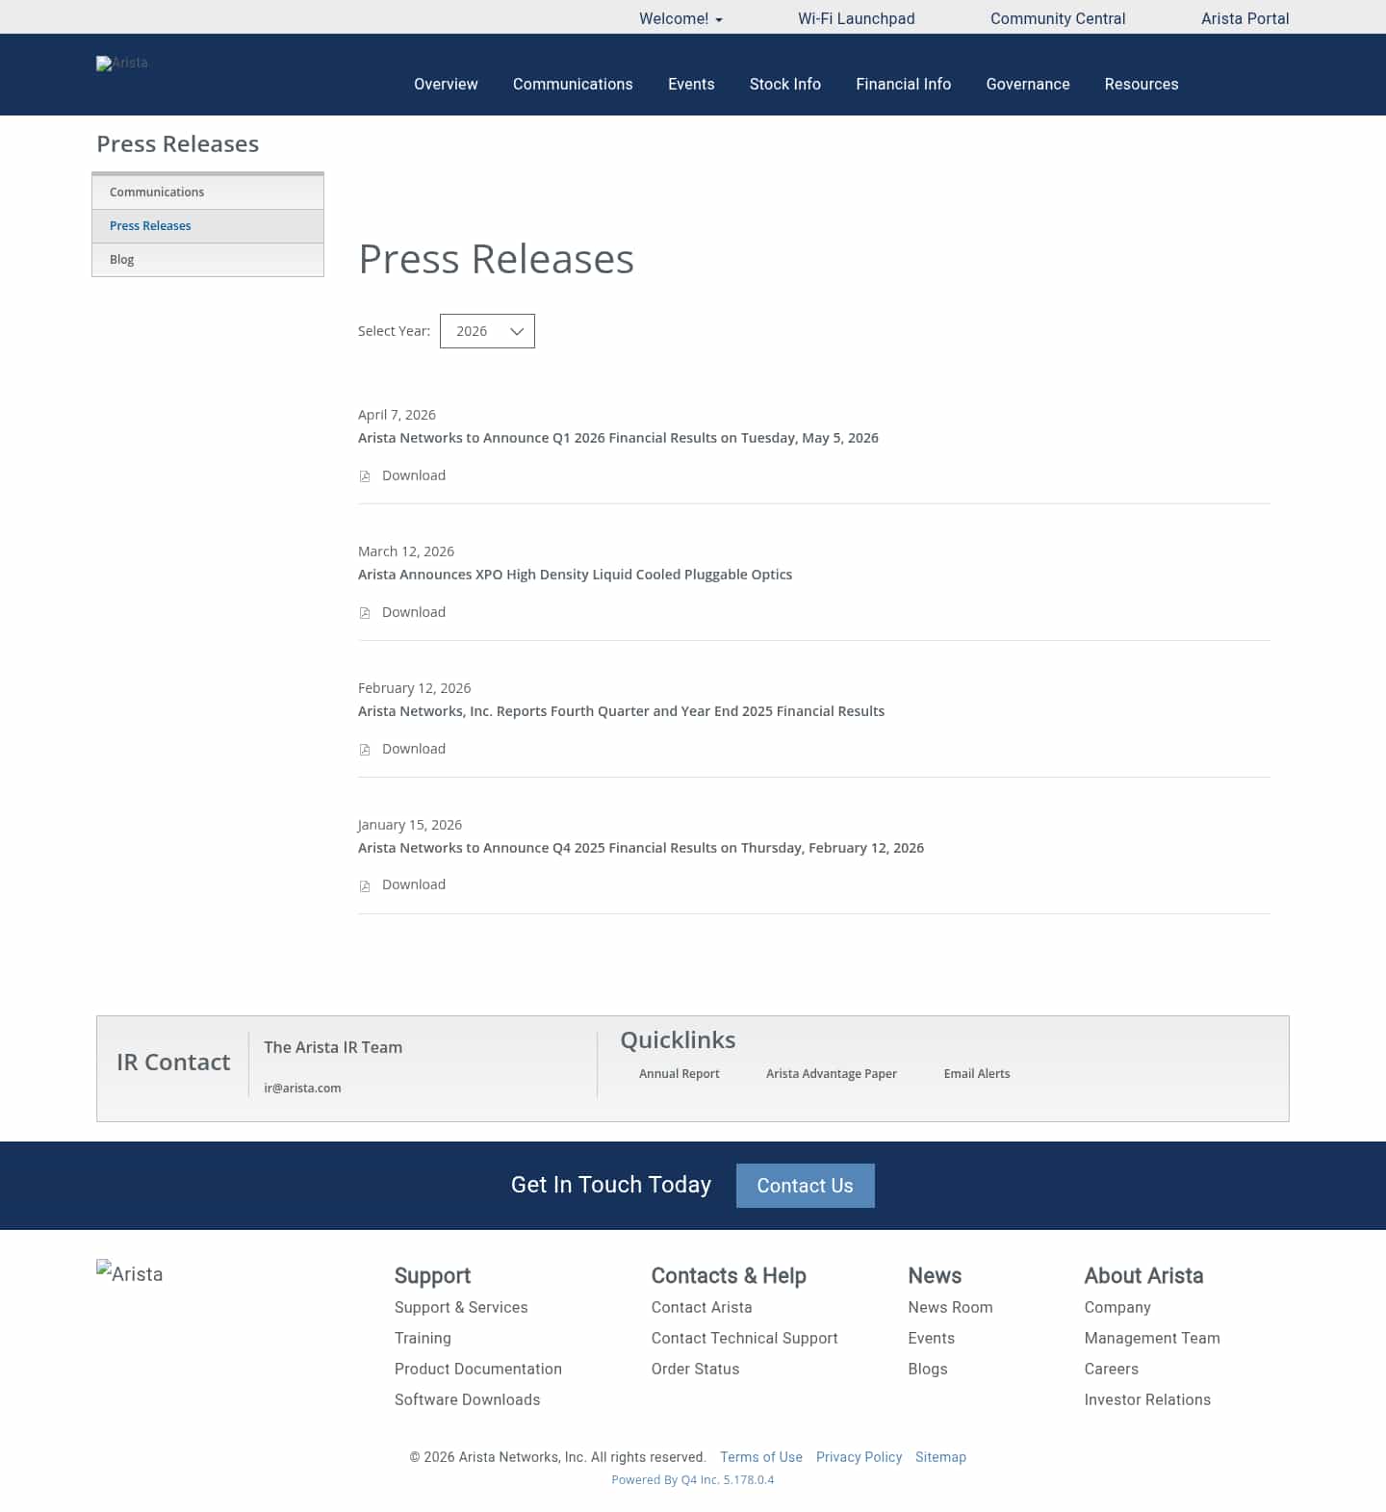Open Community Central link
Viewport: 1386px width, 1512px height.
click(x=1058, y=18)
